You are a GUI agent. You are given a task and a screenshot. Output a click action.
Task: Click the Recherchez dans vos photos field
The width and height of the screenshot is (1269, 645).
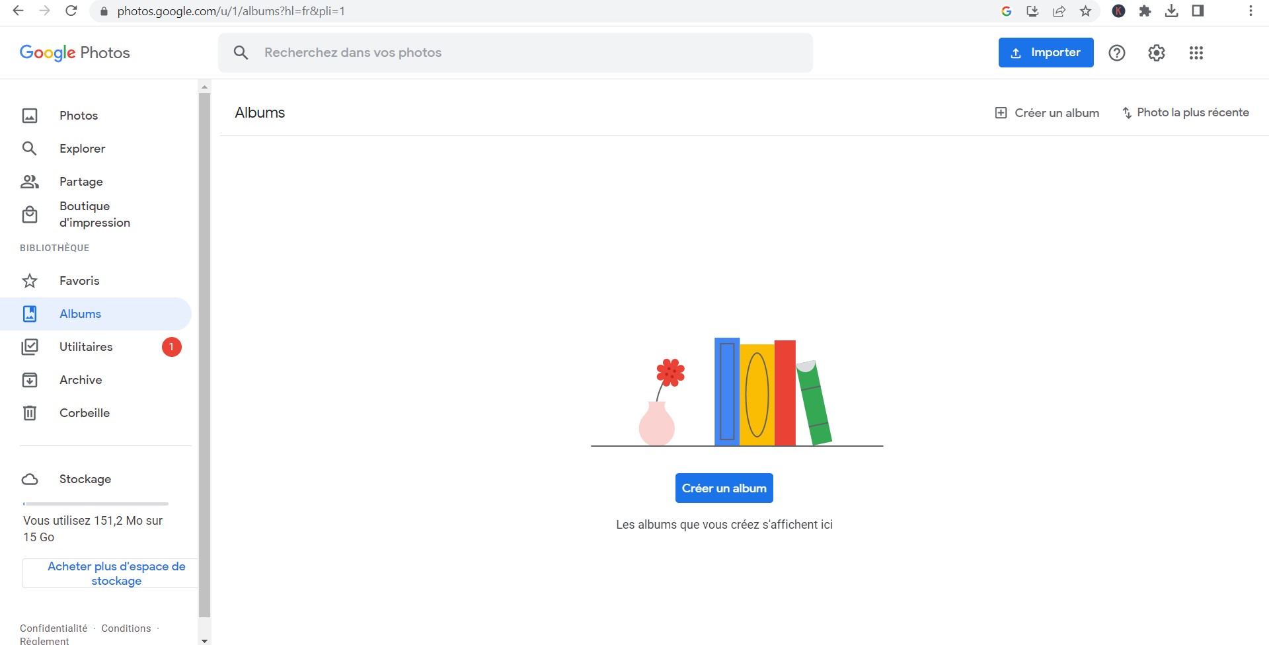516,53
